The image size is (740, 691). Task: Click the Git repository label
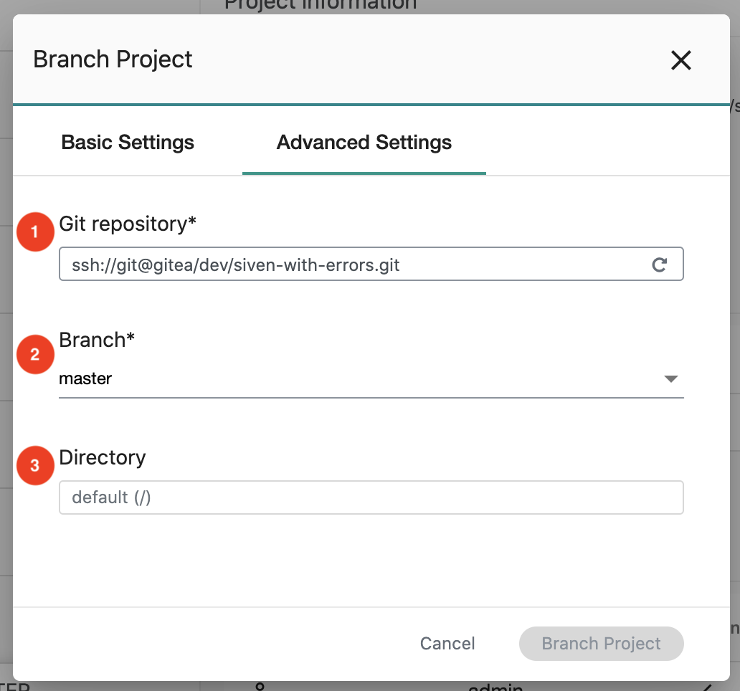(128, 224)
